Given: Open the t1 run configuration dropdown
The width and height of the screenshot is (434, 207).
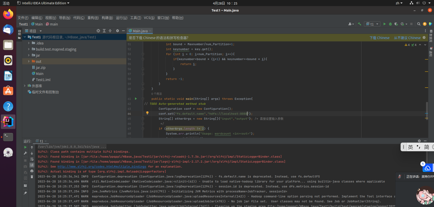Looking at the screenshot, I should [372, 24].
